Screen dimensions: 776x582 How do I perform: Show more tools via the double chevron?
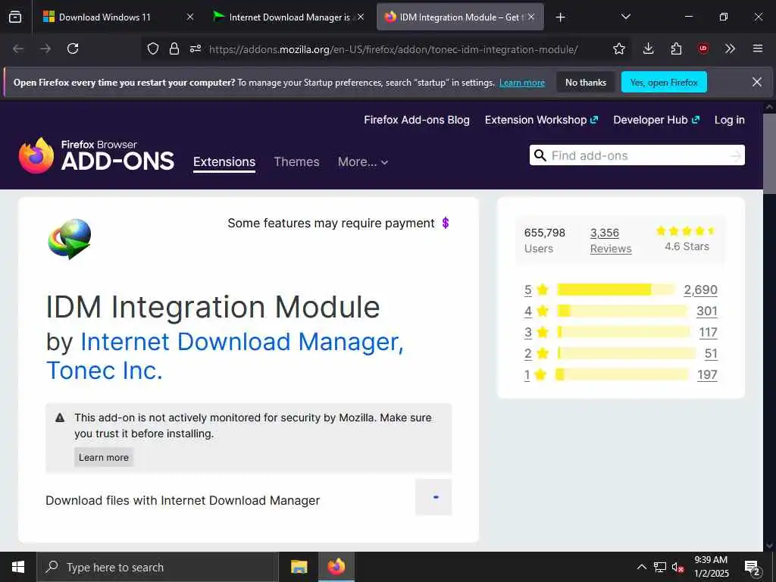coord(730,48)
